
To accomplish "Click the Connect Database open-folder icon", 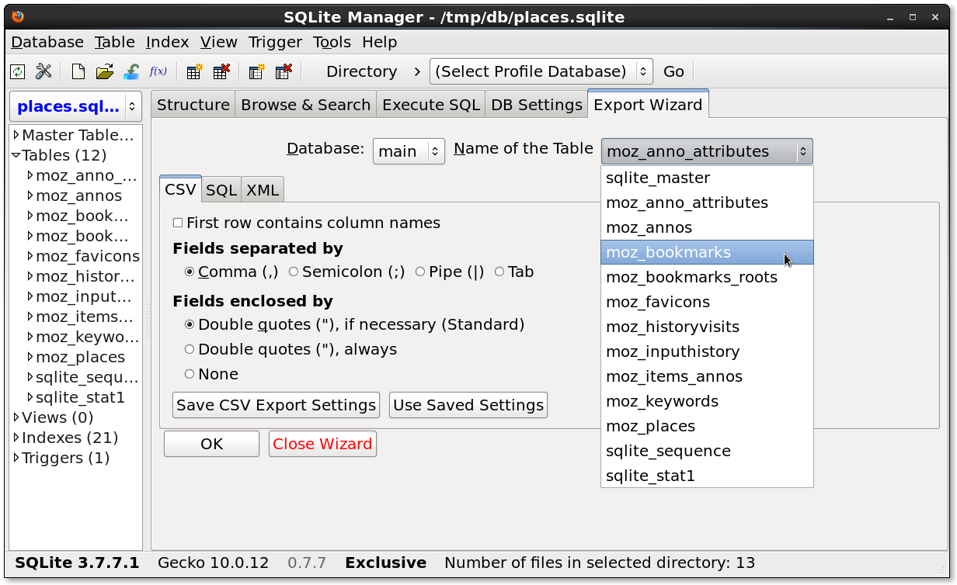I will tap(104, 71).
